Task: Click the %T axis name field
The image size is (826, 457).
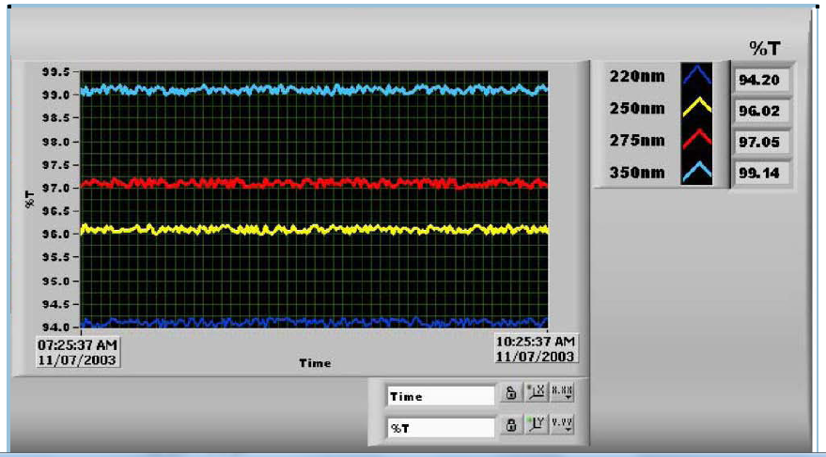Action: coord(440,427)
